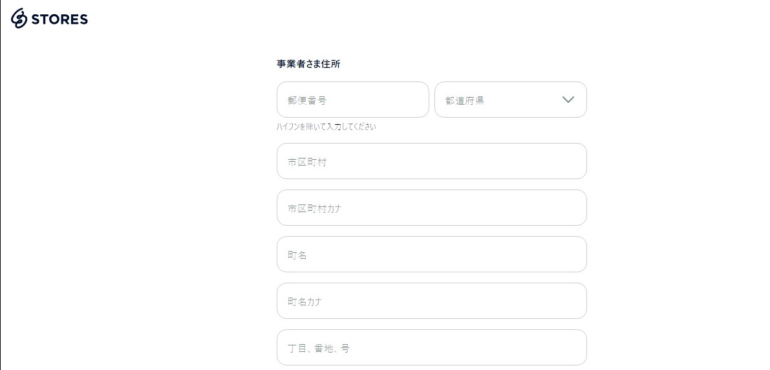This screenshot has height=370, width=770.
Task: Click the 丁目、番地、号 address field
Action: (x=432, y=347)
